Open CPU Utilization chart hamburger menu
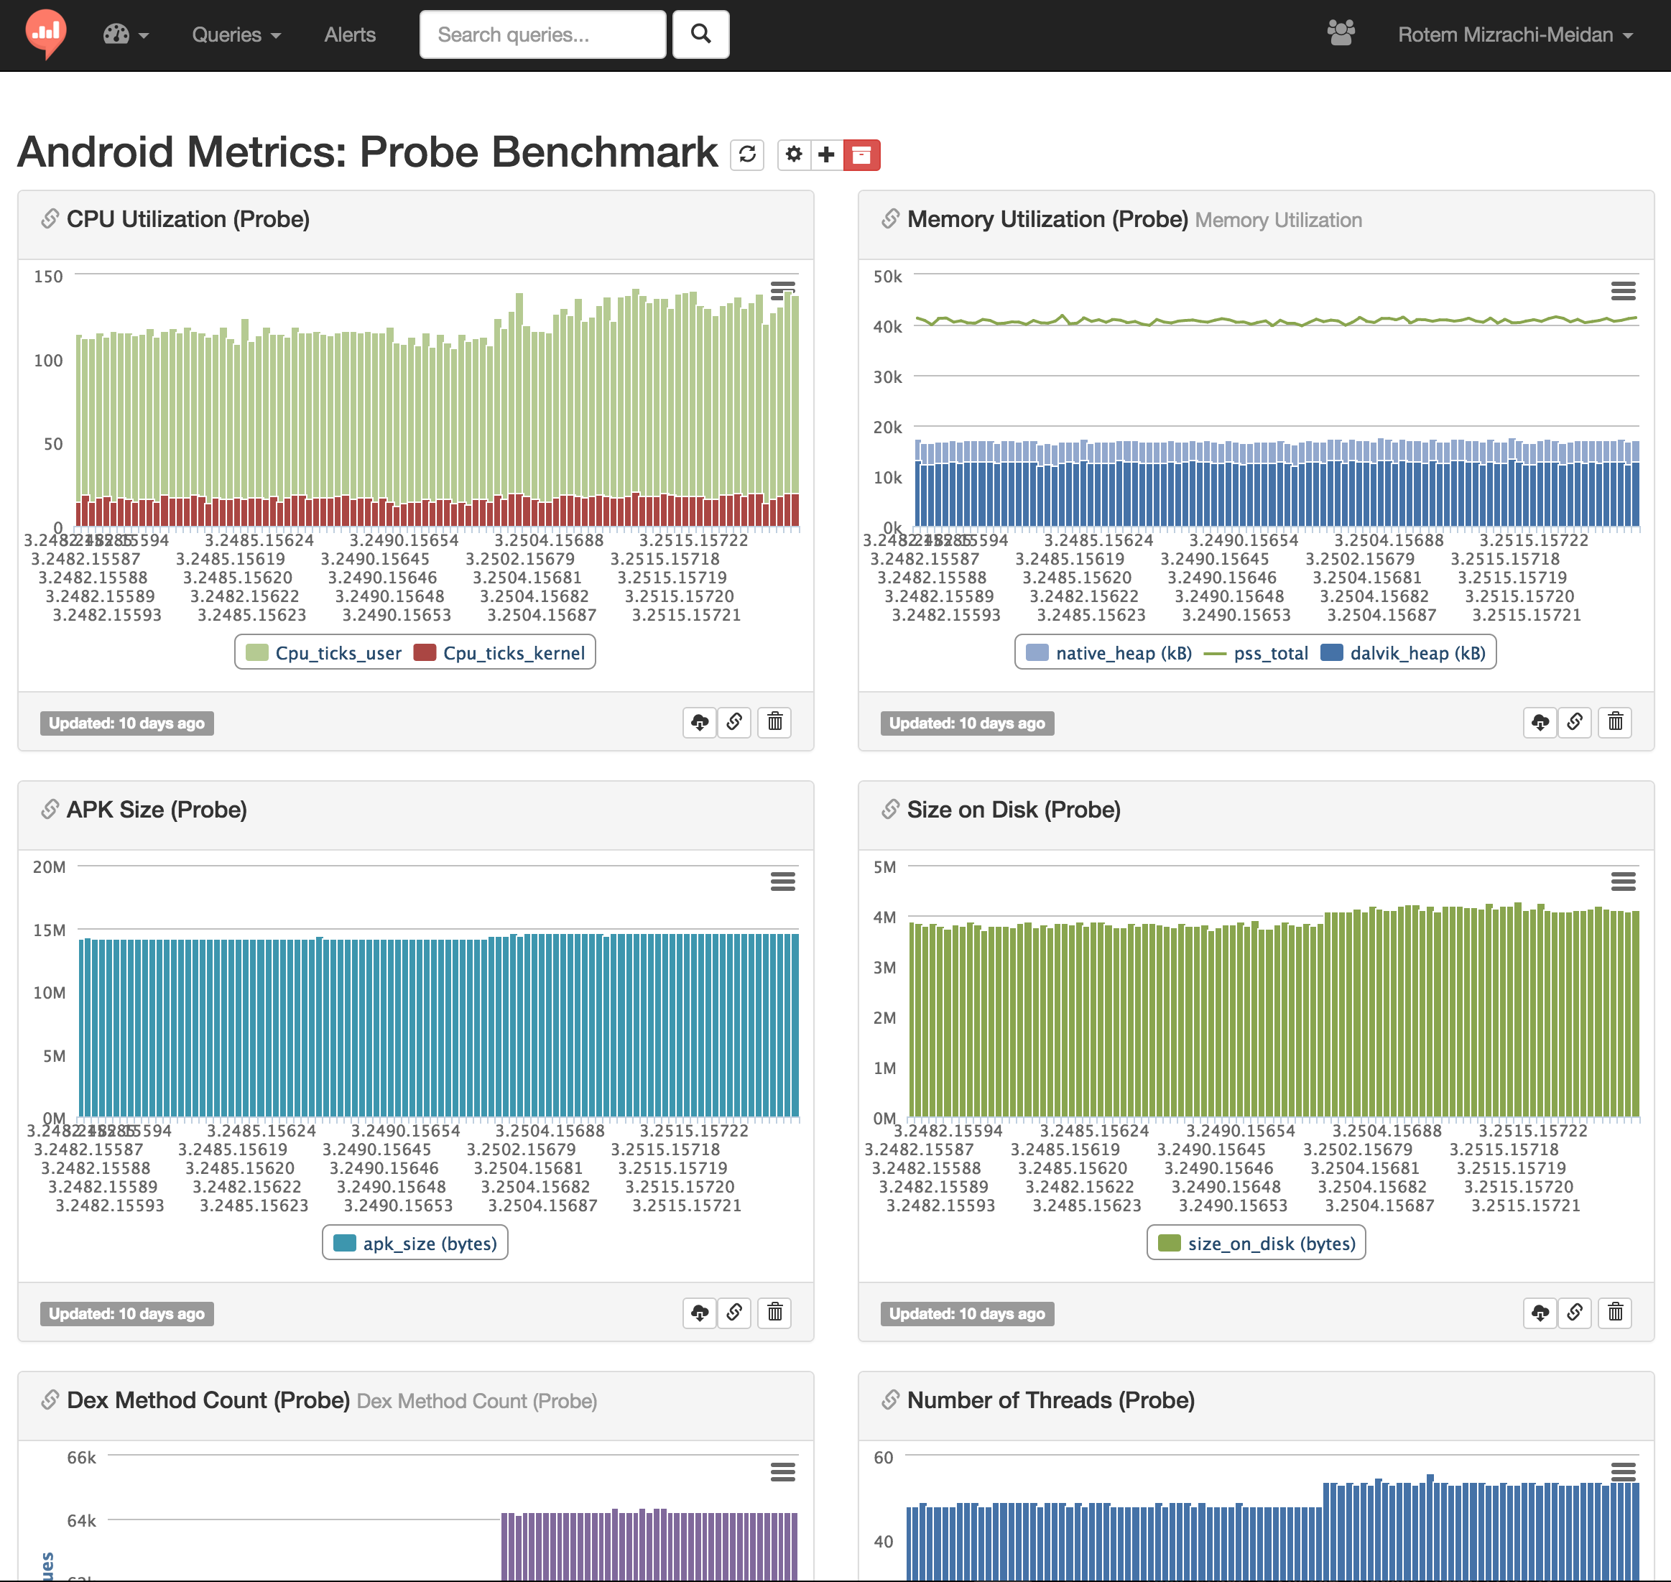The height and width of the screenshot is (1582, 1671). (x=782, y=291)
